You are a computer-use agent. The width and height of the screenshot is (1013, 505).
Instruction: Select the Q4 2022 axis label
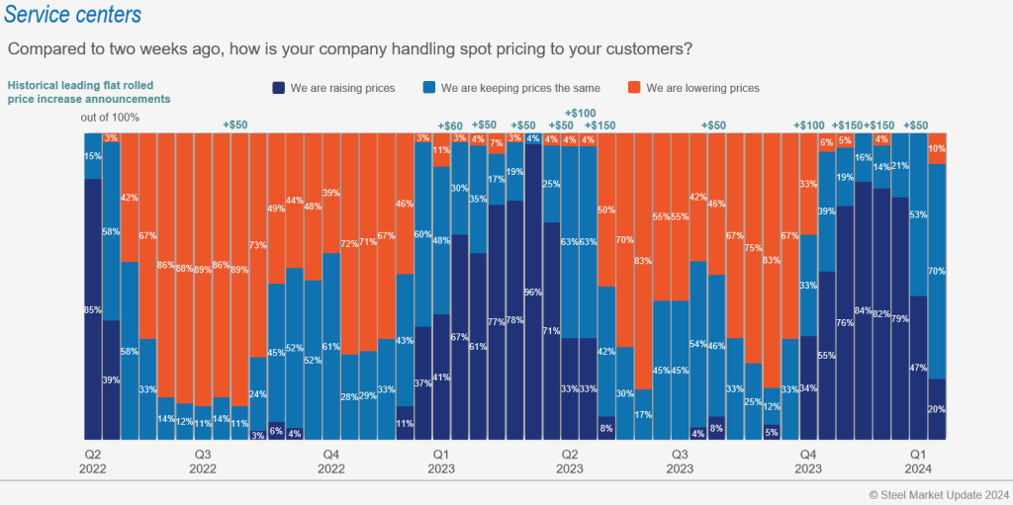point(331,462)
